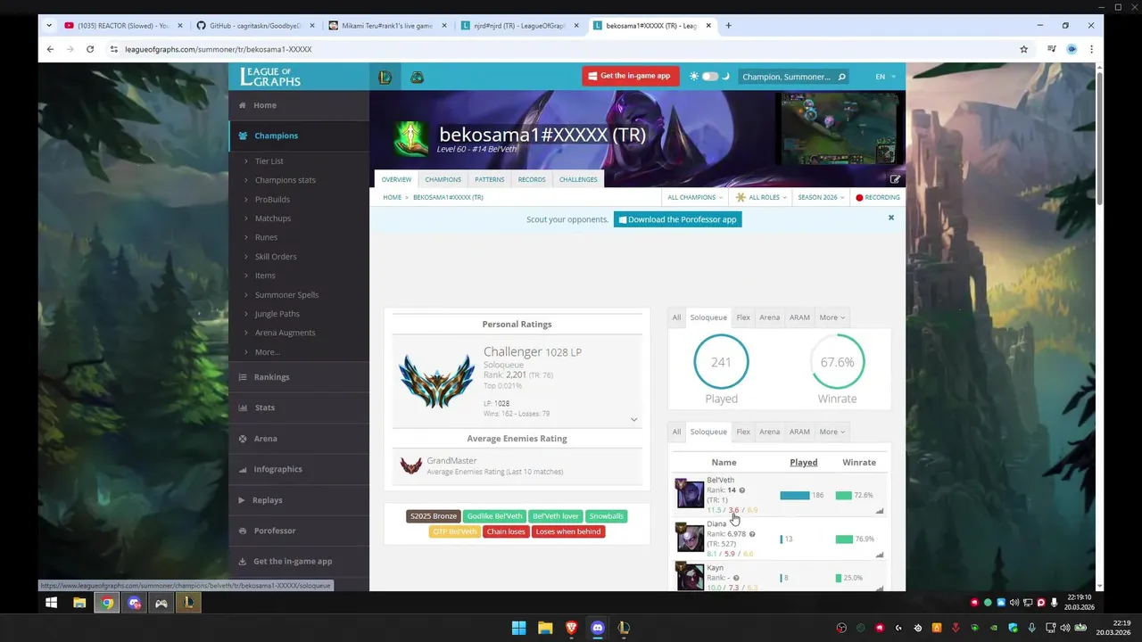The image size is (1142, 642).
Task: Click the Brave icon in the bottom taskbar
Action: [571, 629]
